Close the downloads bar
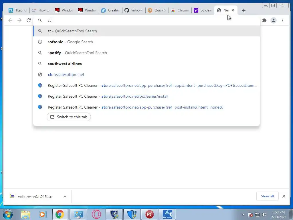Screen dimensions: 293x220 click(x=284, y=196)
